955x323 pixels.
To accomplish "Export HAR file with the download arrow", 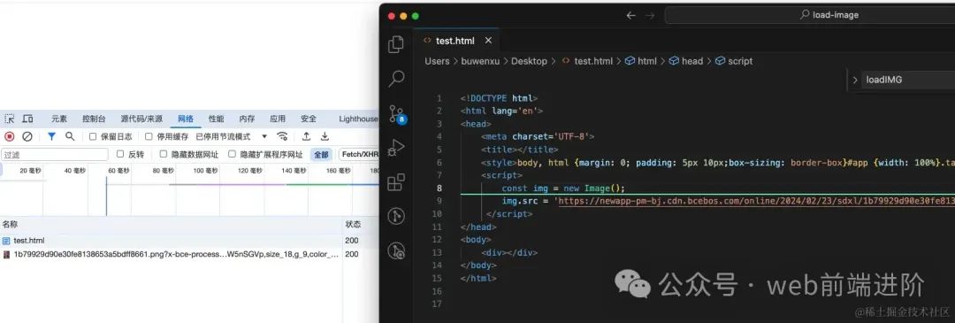I will (325, 136).
